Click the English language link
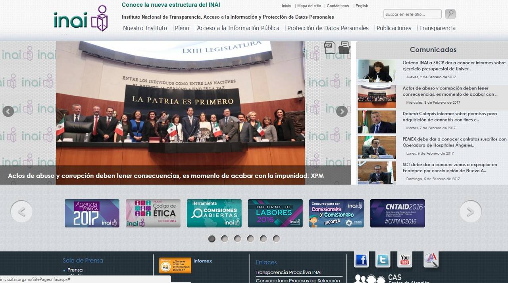Viewport: 508px width, 283px height. coord(362,6)
